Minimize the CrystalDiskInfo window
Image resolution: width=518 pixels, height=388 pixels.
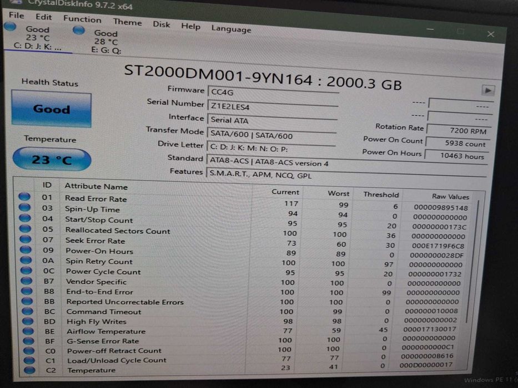coord(430,29)
